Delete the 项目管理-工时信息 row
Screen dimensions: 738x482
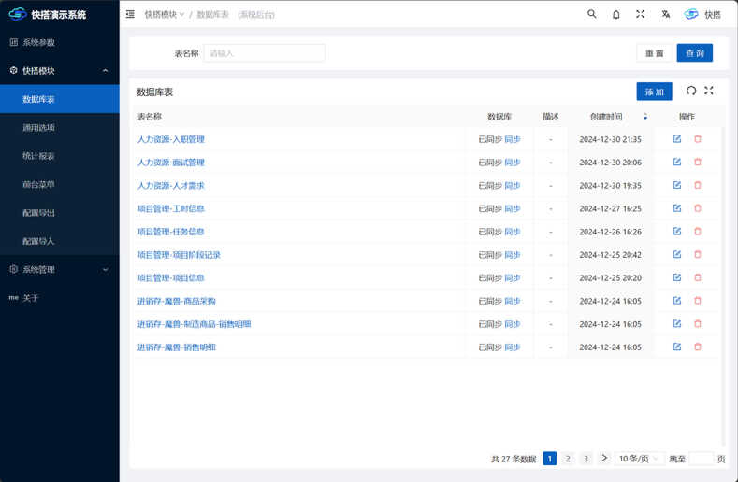(698, 208)
